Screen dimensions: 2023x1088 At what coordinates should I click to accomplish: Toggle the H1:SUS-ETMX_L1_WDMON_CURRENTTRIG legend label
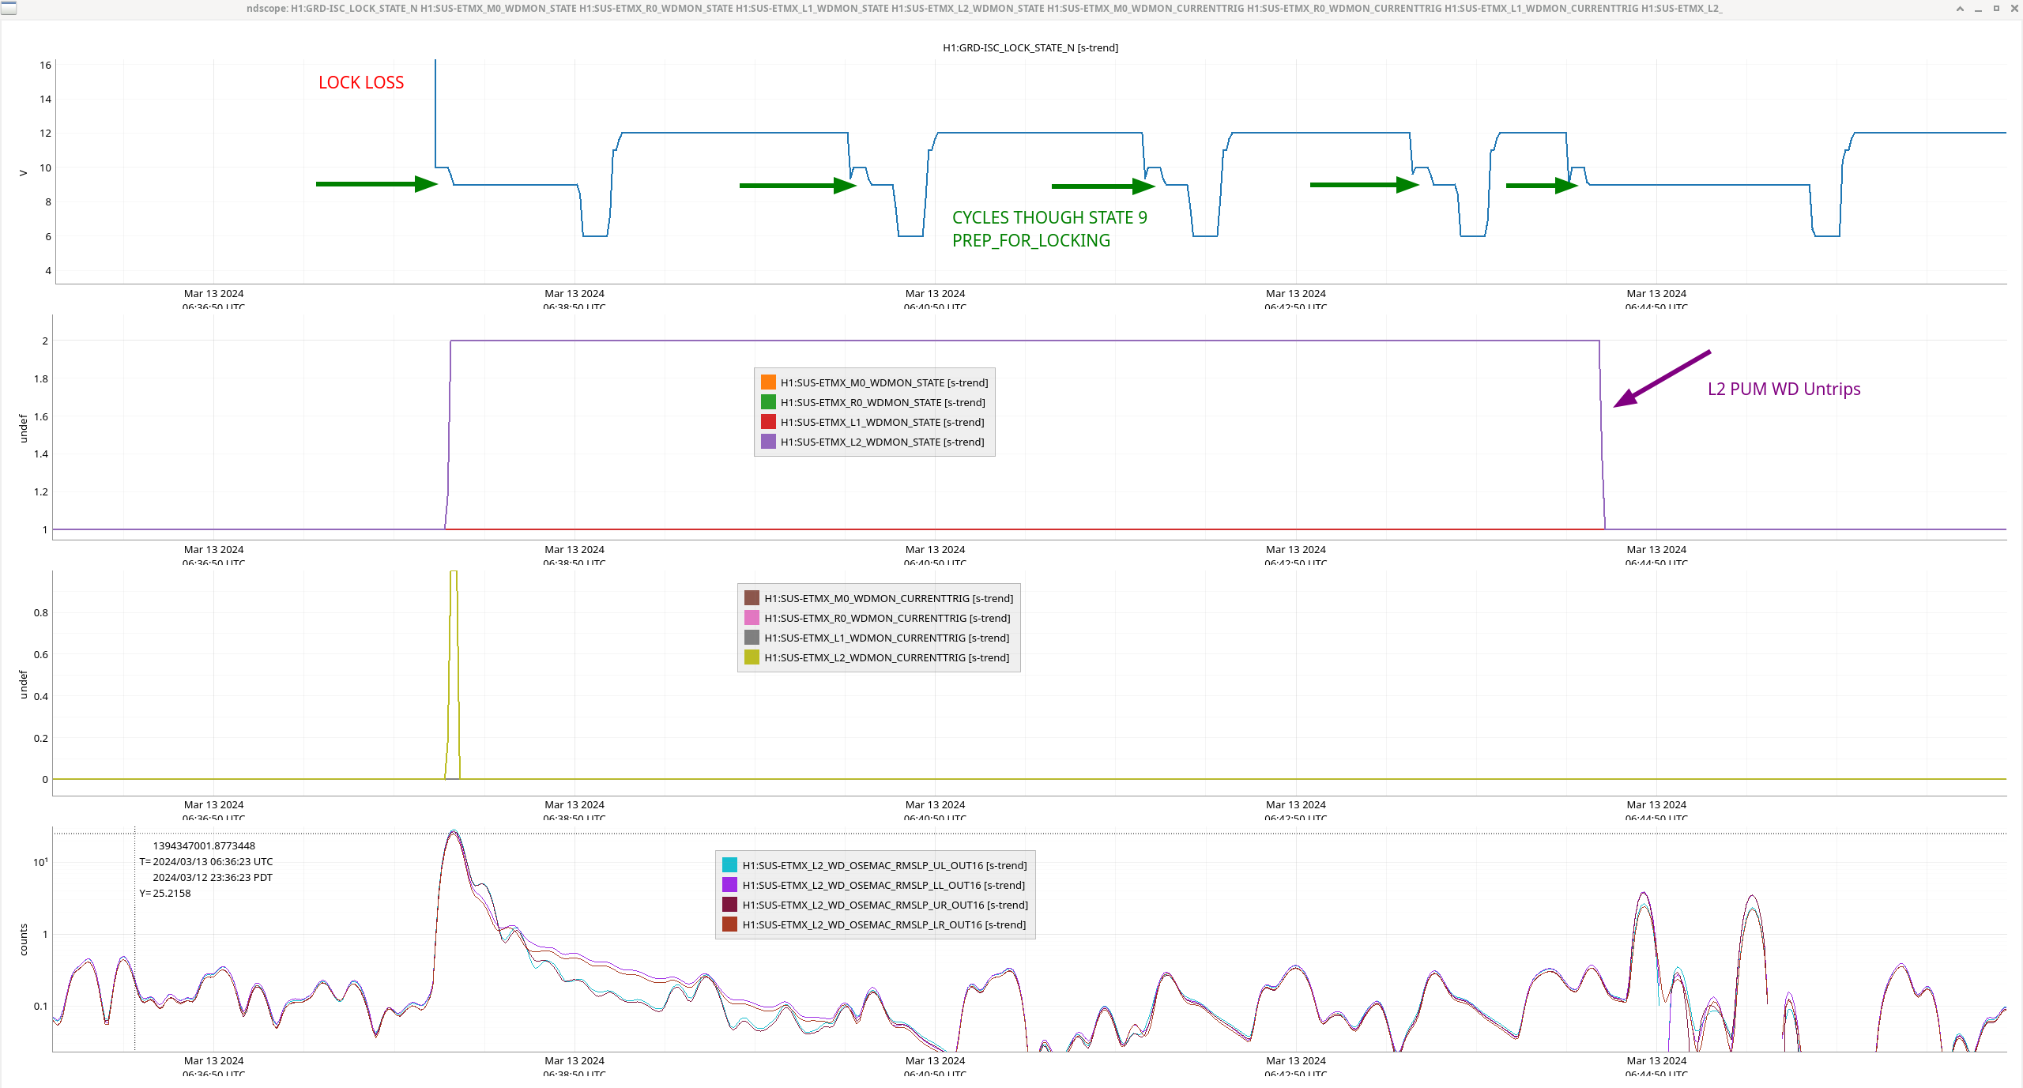click(887, 638)
